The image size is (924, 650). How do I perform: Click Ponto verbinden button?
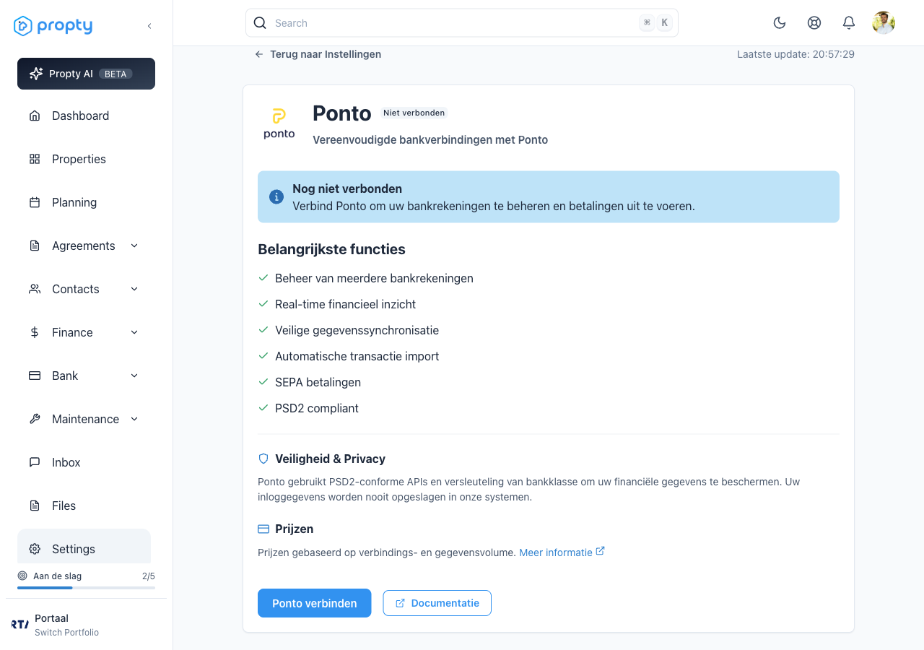click(315, 603)
